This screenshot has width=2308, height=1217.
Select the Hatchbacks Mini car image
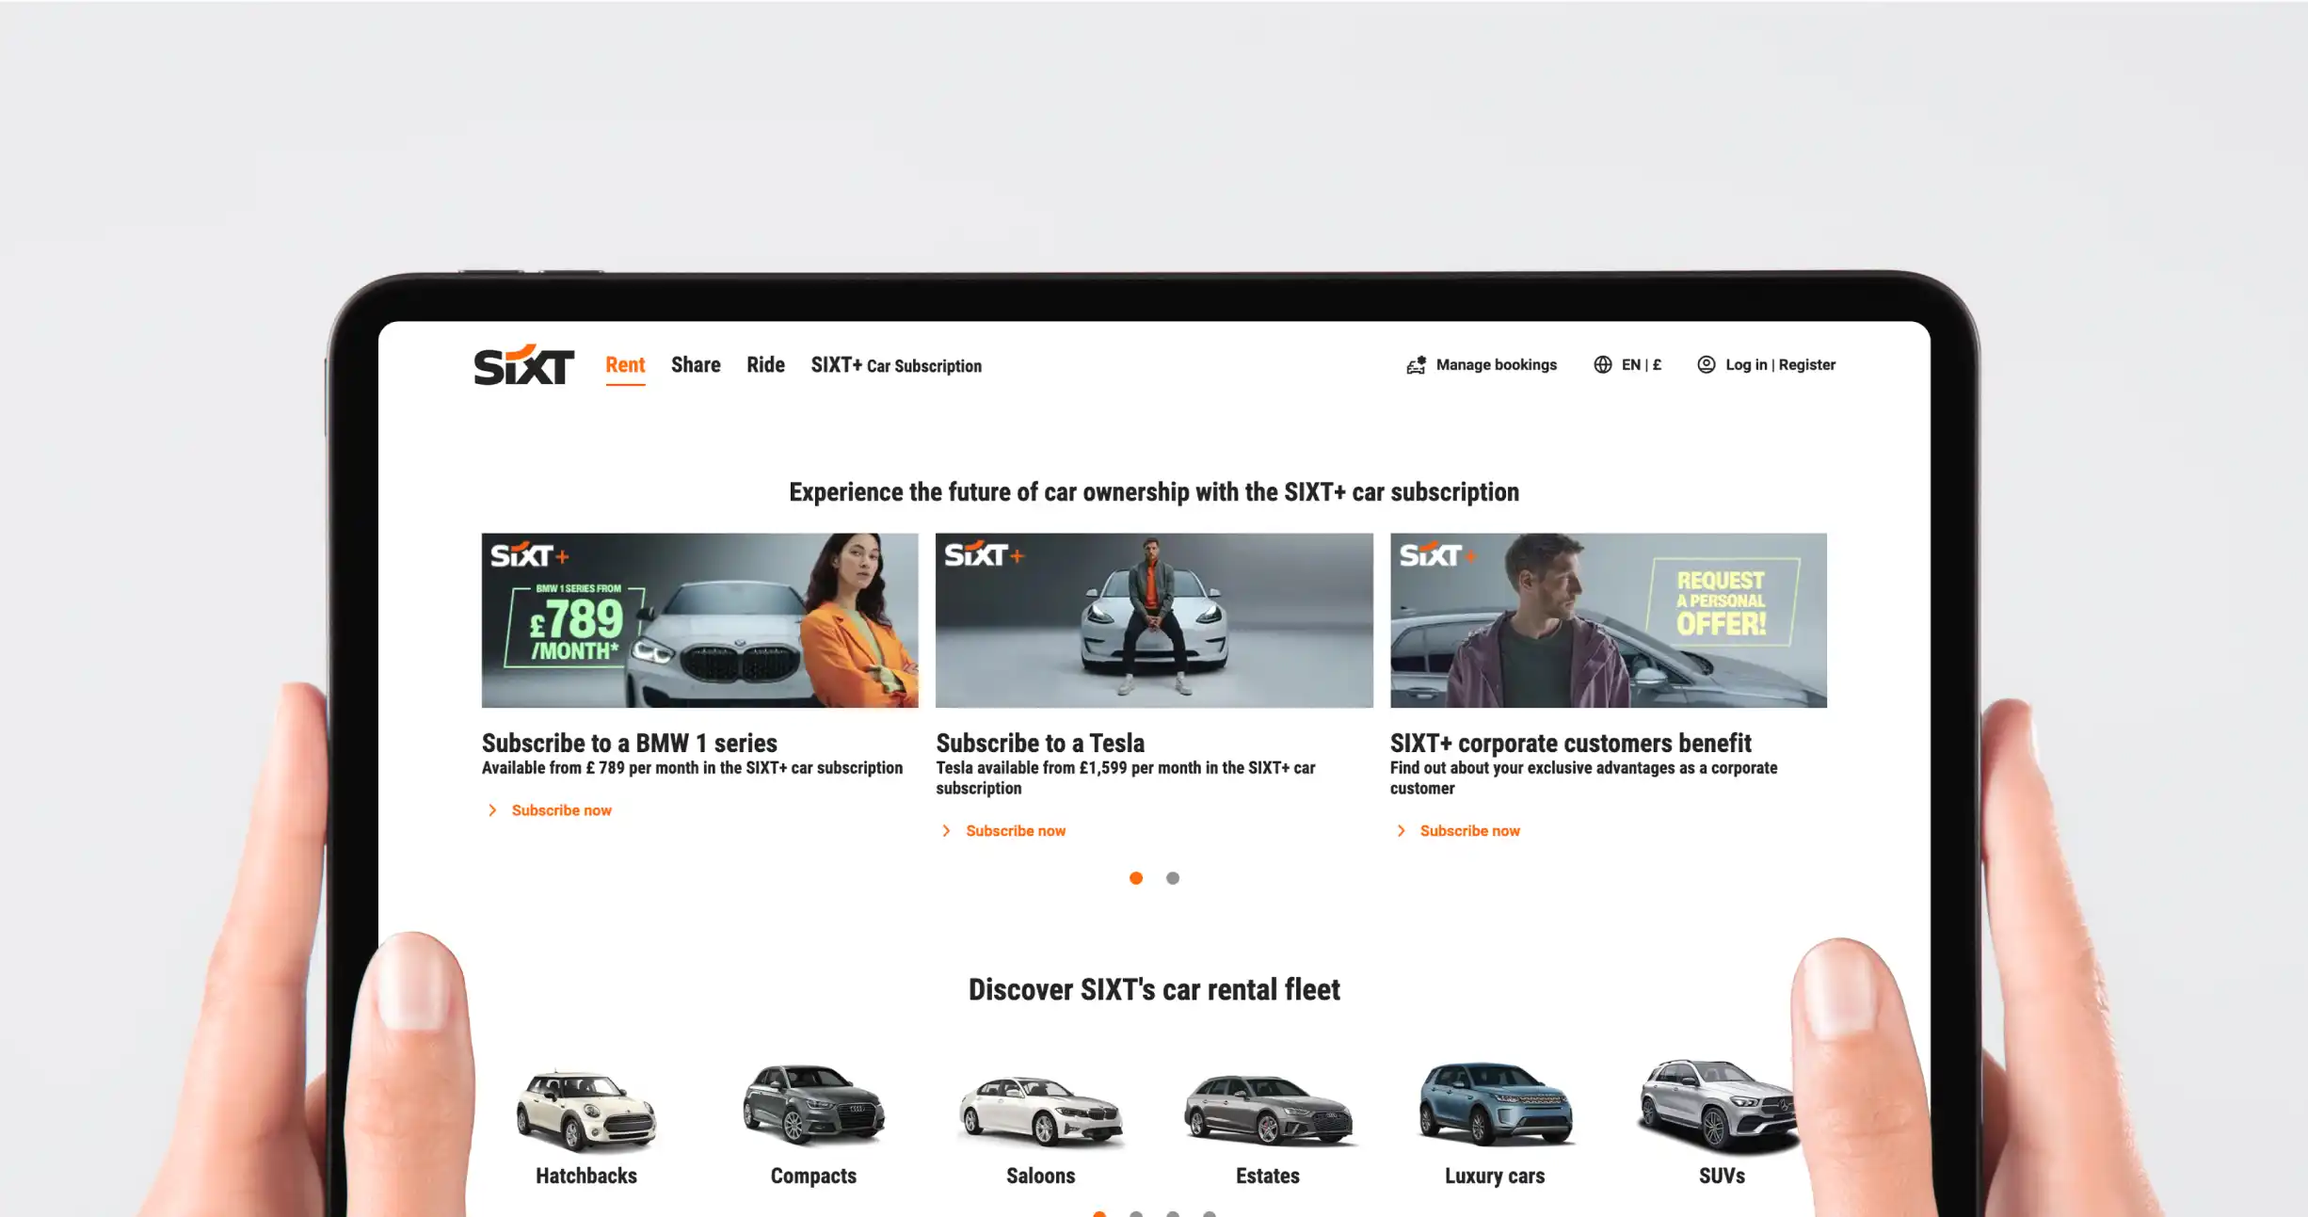click(x=585, y=1110)
